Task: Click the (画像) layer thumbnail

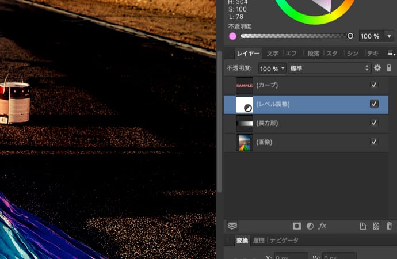Action: pyautogui.click(x=245, y=142)
